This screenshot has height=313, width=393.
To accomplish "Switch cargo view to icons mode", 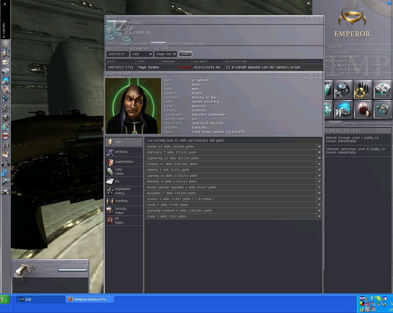I will click(29, 271).
